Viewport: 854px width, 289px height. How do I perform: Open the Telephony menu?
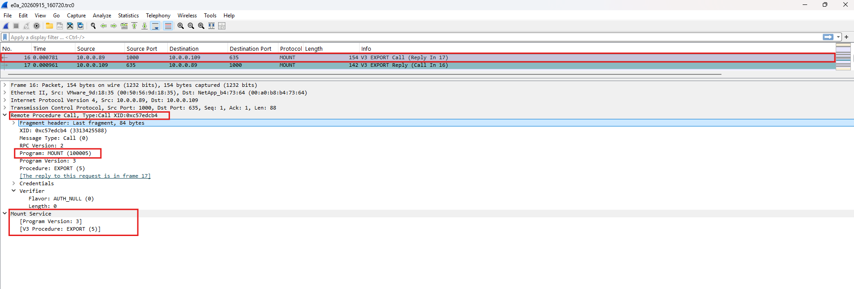[158, 16]
